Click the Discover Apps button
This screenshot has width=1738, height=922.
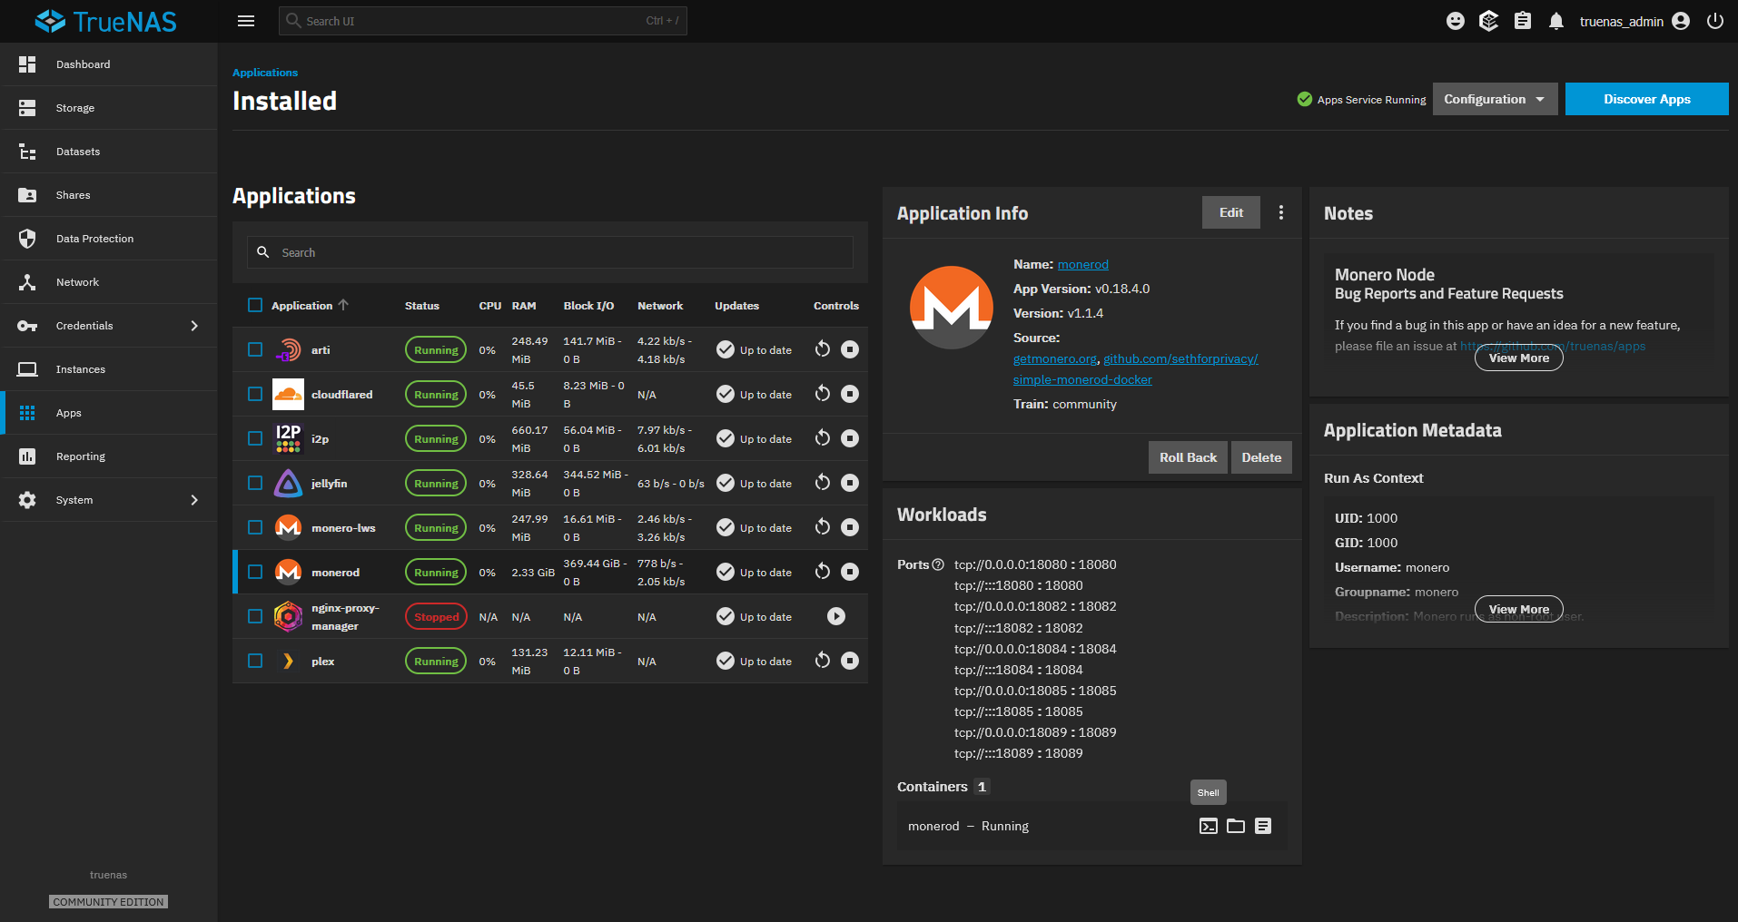1645,99
